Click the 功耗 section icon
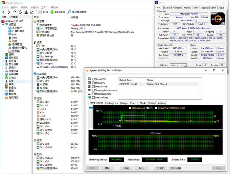The height and width of the screenshot is (174, 230). tap(35, 154)
